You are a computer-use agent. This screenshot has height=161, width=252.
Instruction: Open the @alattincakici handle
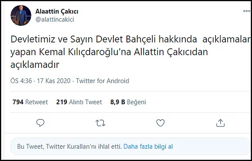click(55, 19)
